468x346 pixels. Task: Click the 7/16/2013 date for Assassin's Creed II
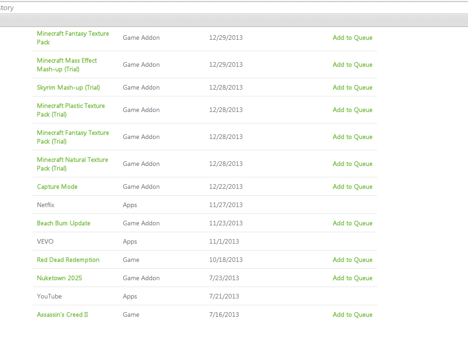click(224, 314)
